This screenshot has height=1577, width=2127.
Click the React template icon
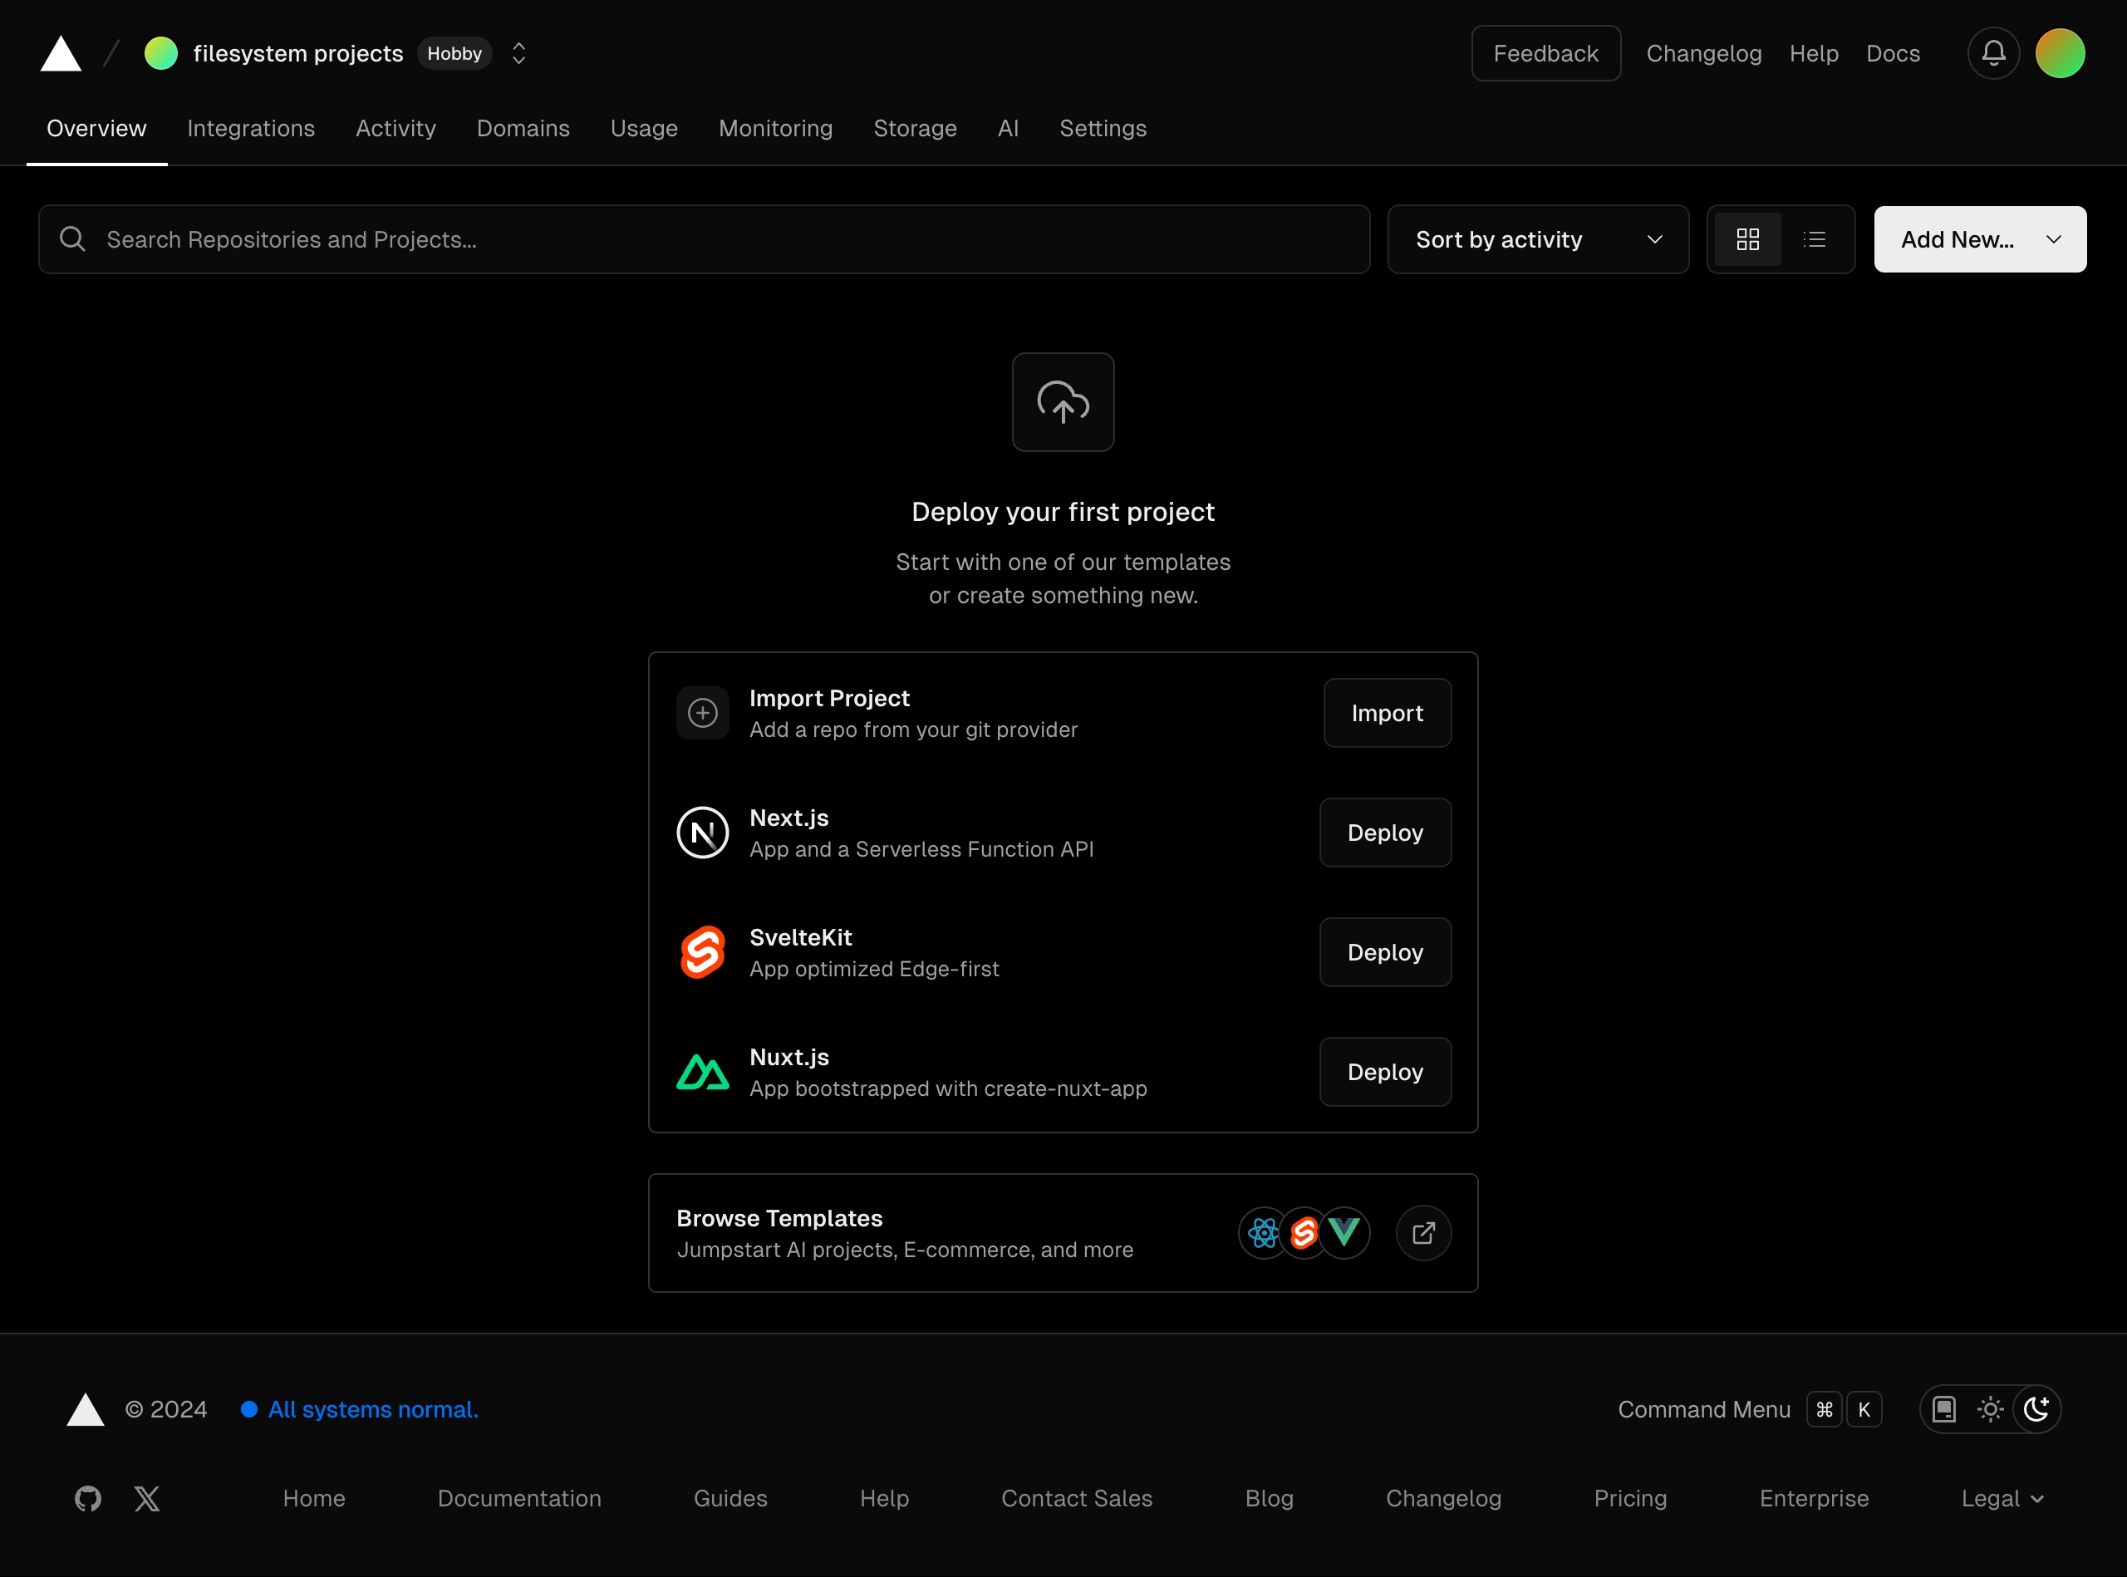point(1263,1233)
